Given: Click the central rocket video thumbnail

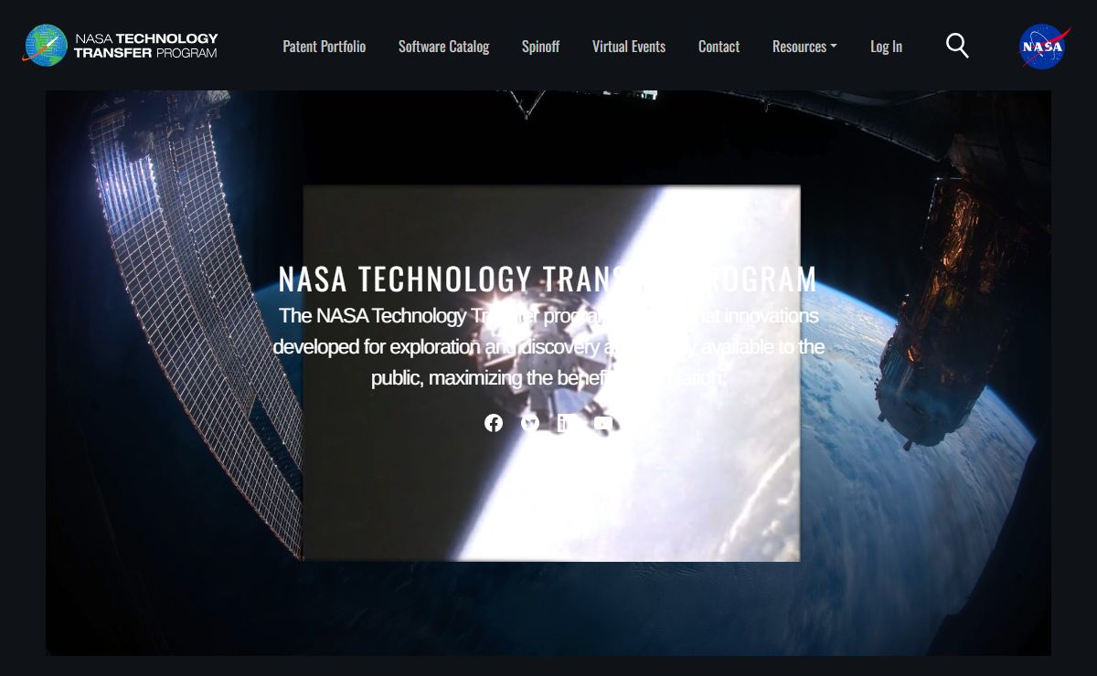Looking at the screenshot, I should (x=551, y=374).
